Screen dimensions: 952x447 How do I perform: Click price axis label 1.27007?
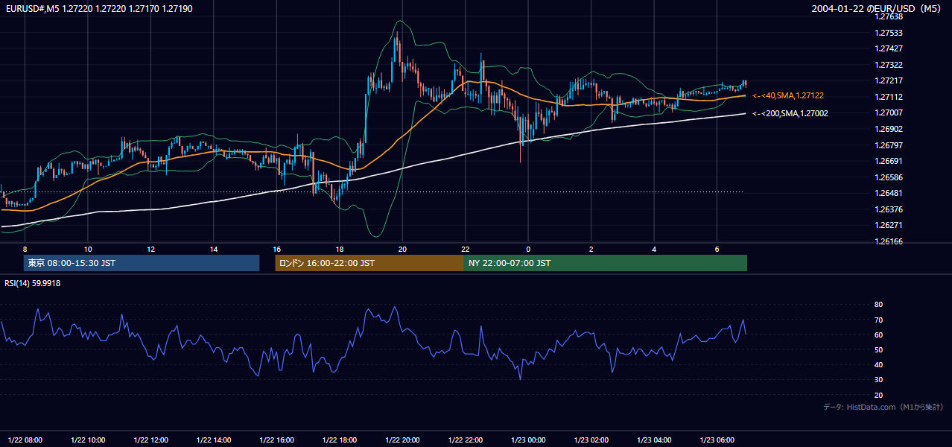pos(889,112)
